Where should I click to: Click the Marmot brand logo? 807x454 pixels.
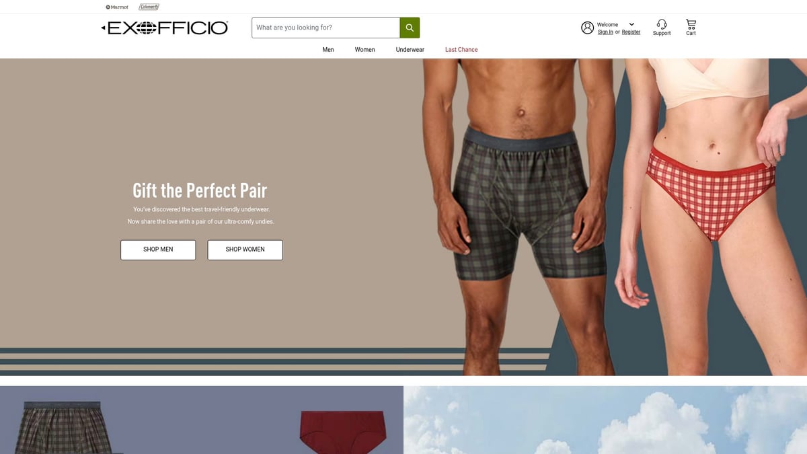tap(117, 7)
